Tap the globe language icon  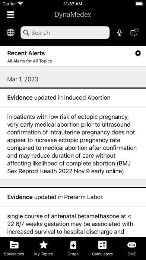pos(10,32)
